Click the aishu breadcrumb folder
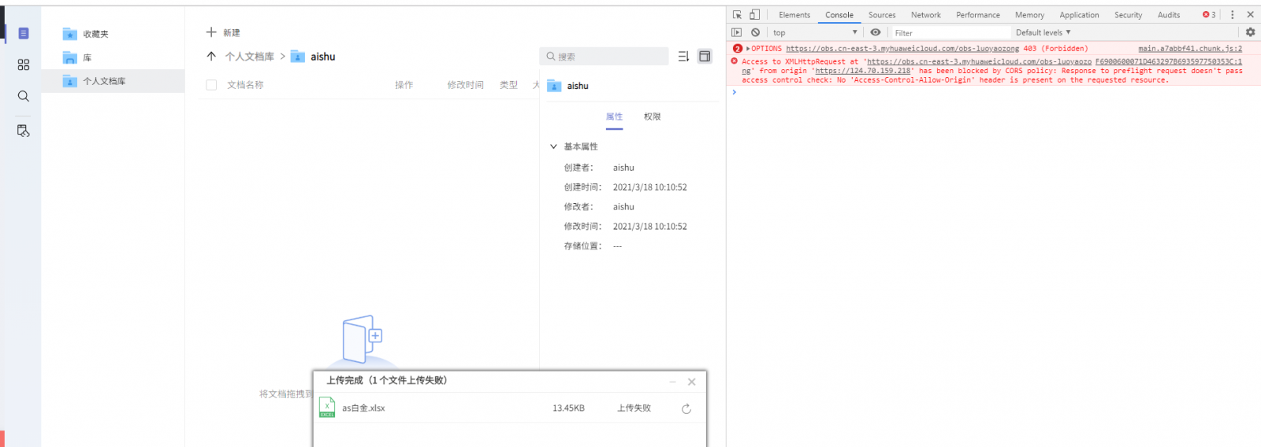 pos(314,57)
